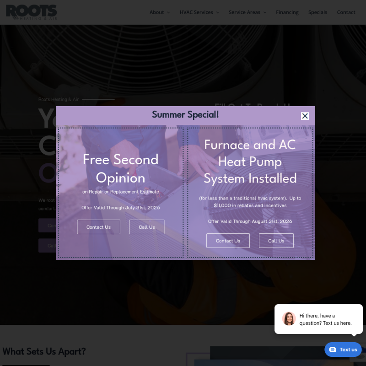
Task: Open the 'Hi there, have a question?' chat bubble
Action: pyautogui.click(x=318, y=319)
